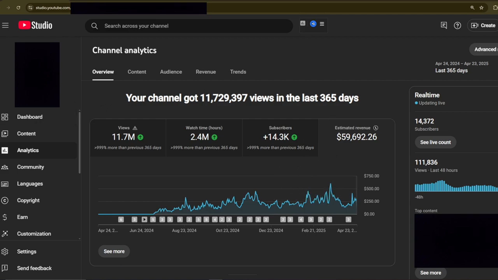Select the Subscribers metric card
Viewport: 498px width, 280px height.
tap(280, 138)
